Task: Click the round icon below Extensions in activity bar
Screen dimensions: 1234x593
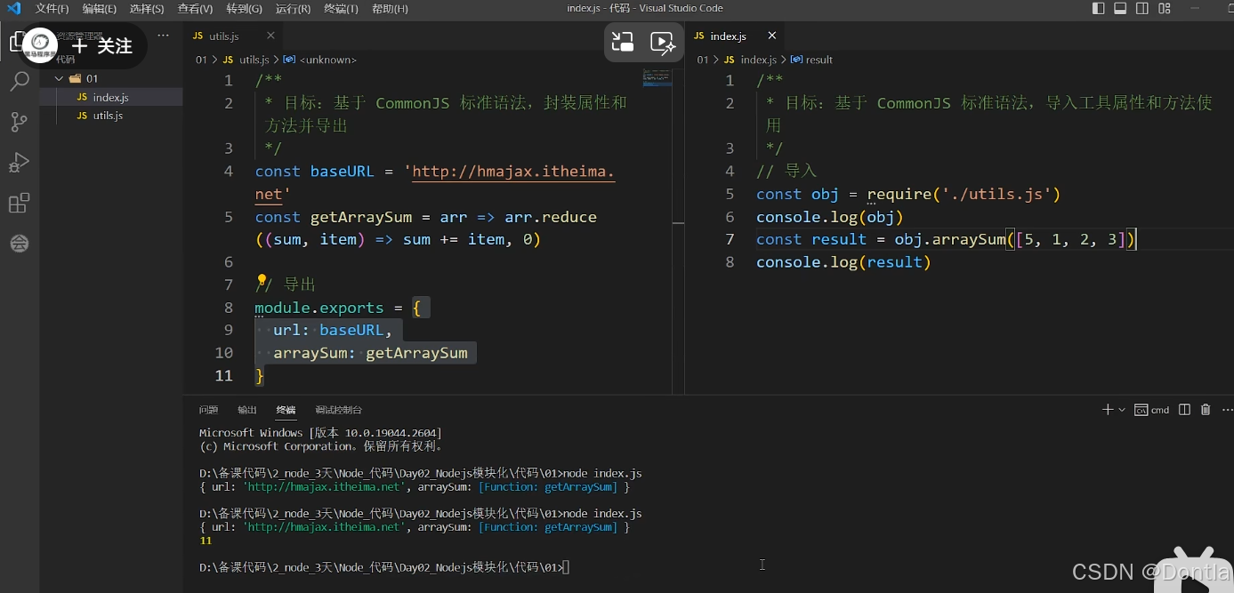Action: point(19,244)
